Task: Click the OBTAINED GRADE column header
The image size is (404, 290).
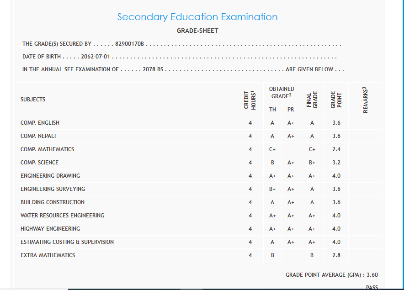Action: pos(282,93)
